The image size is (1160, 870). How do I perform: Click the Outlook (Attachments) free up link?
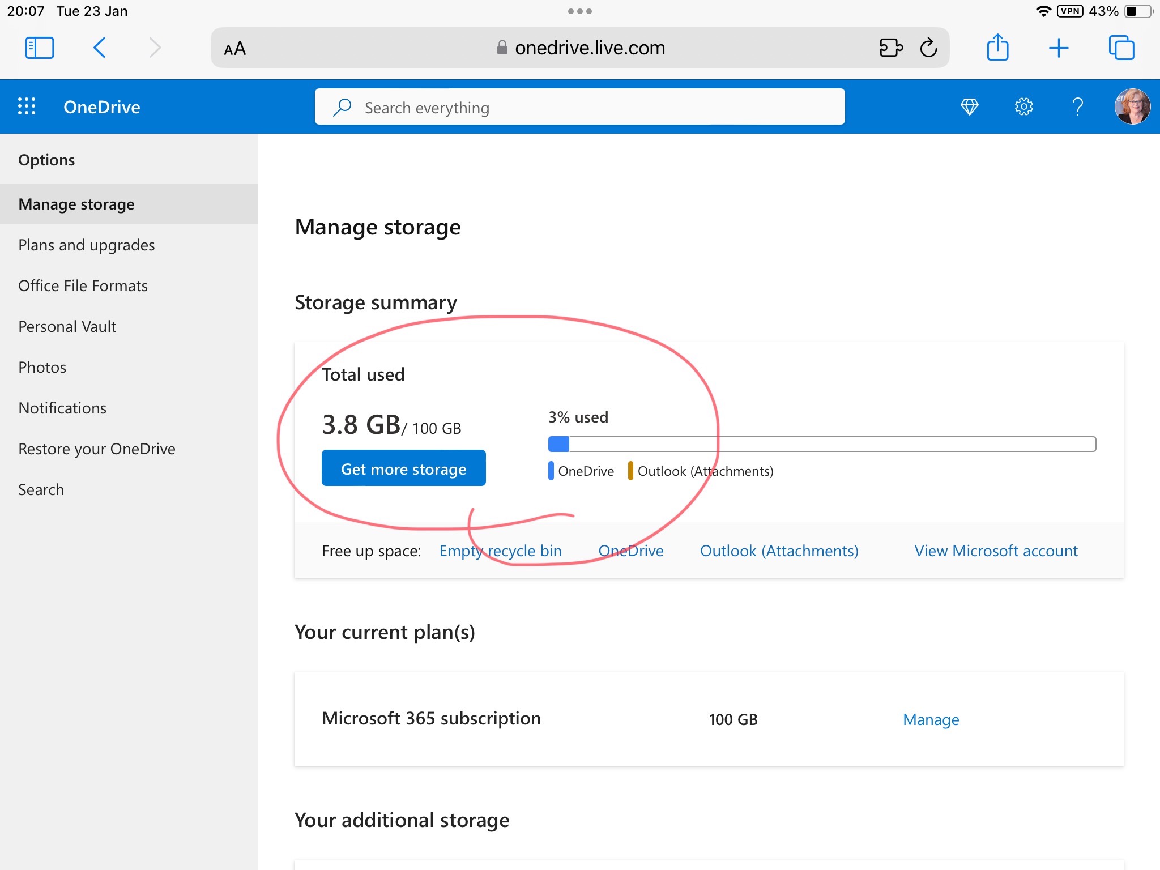click(x=779, y=551)
